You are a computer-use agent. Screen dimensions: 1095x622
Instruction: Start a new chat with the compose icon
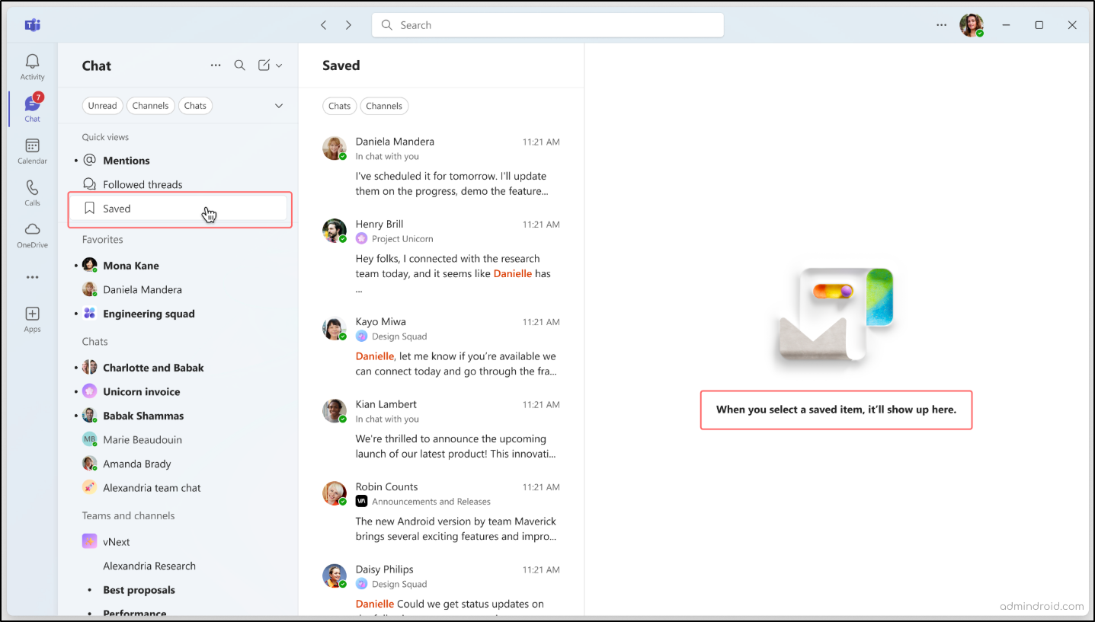pyautogui.click(x=264, y=65)
